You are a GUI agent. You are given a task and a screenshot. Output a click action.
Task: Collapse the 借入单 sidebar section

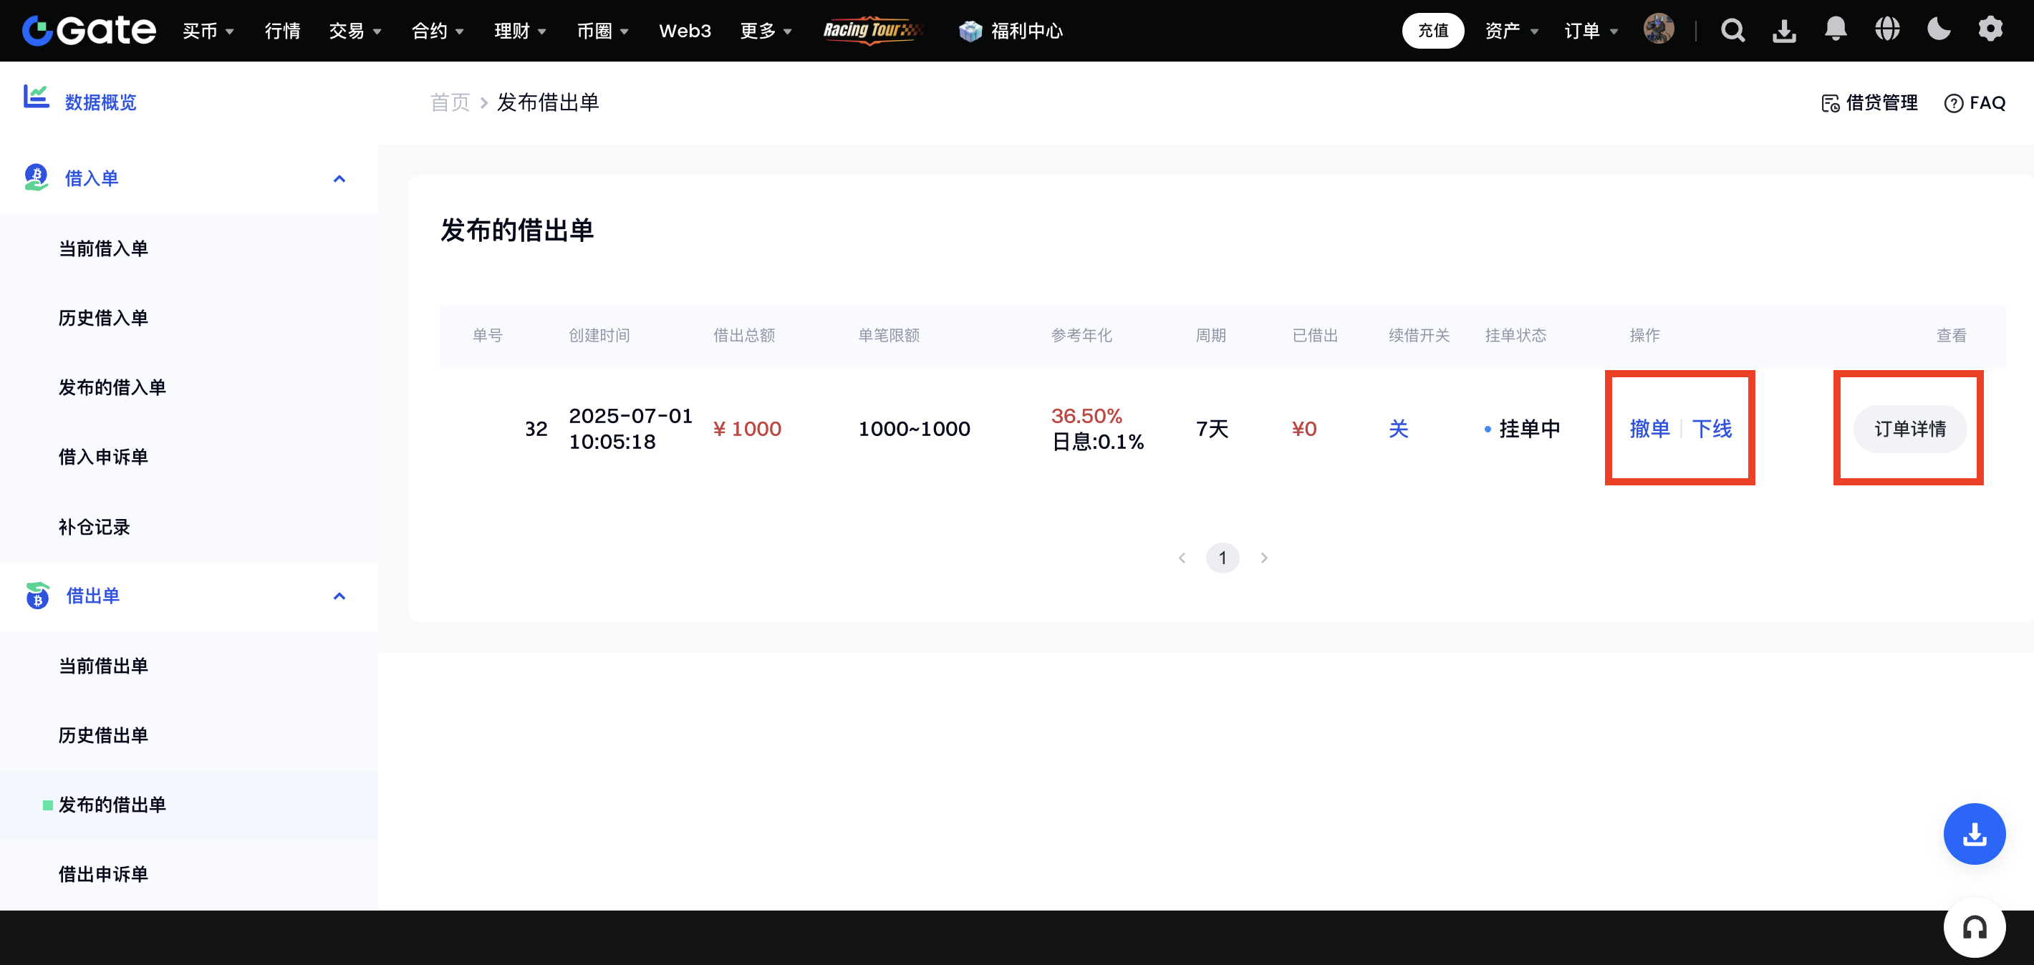pos(339,178)
